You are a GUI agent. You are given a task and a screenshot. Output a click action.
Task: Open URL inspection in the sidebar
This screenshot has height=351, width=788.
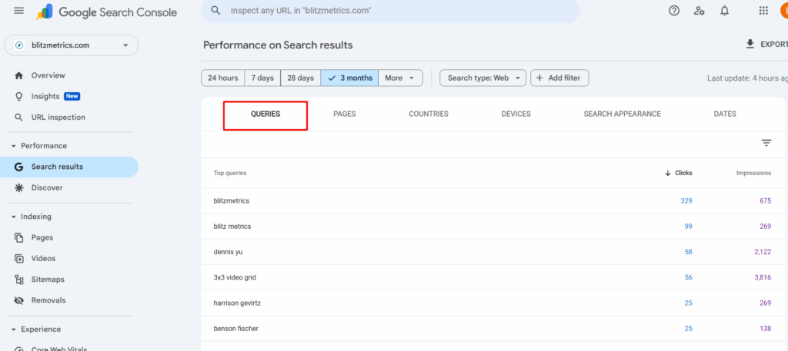coord(58,118)
